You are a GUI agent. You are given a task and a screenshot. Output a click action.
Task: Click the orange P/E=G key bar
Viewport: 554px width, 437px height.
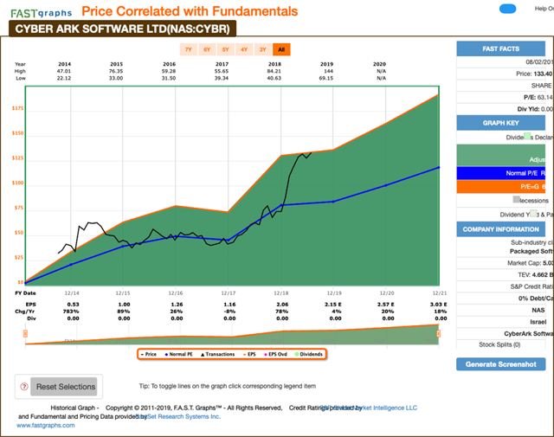tap(500, 187)
